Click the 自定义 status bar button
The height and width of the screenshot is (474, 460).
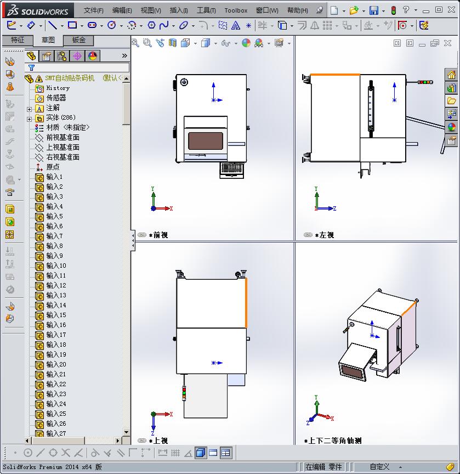point(379,467)
